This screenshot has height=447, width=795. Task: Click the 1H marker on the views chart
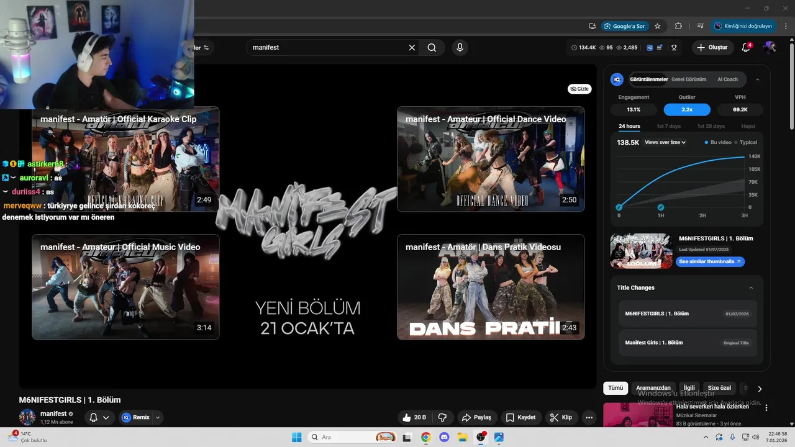661,207
